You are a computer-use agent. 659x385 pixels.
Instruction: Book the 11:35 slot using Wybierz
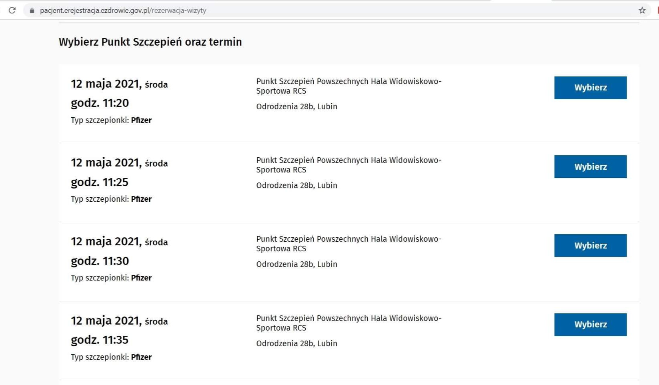[x=590, y=325]
